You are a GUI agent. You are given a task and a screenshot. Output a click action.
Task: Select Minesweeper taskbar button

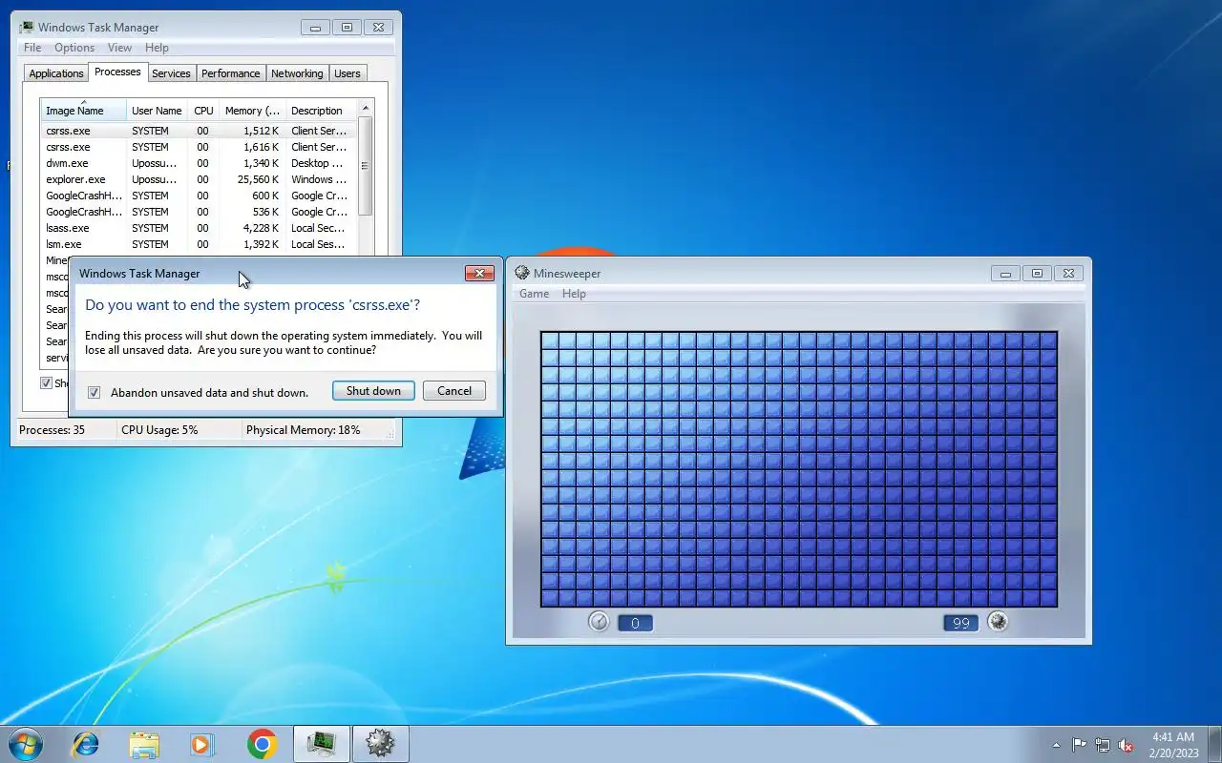(x=380, y=744)
